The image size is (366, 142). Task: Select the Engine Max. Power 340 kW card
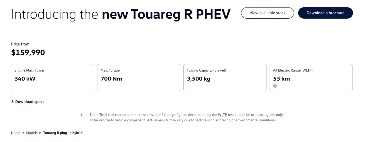pyautogui.click(x=52, y=77)
